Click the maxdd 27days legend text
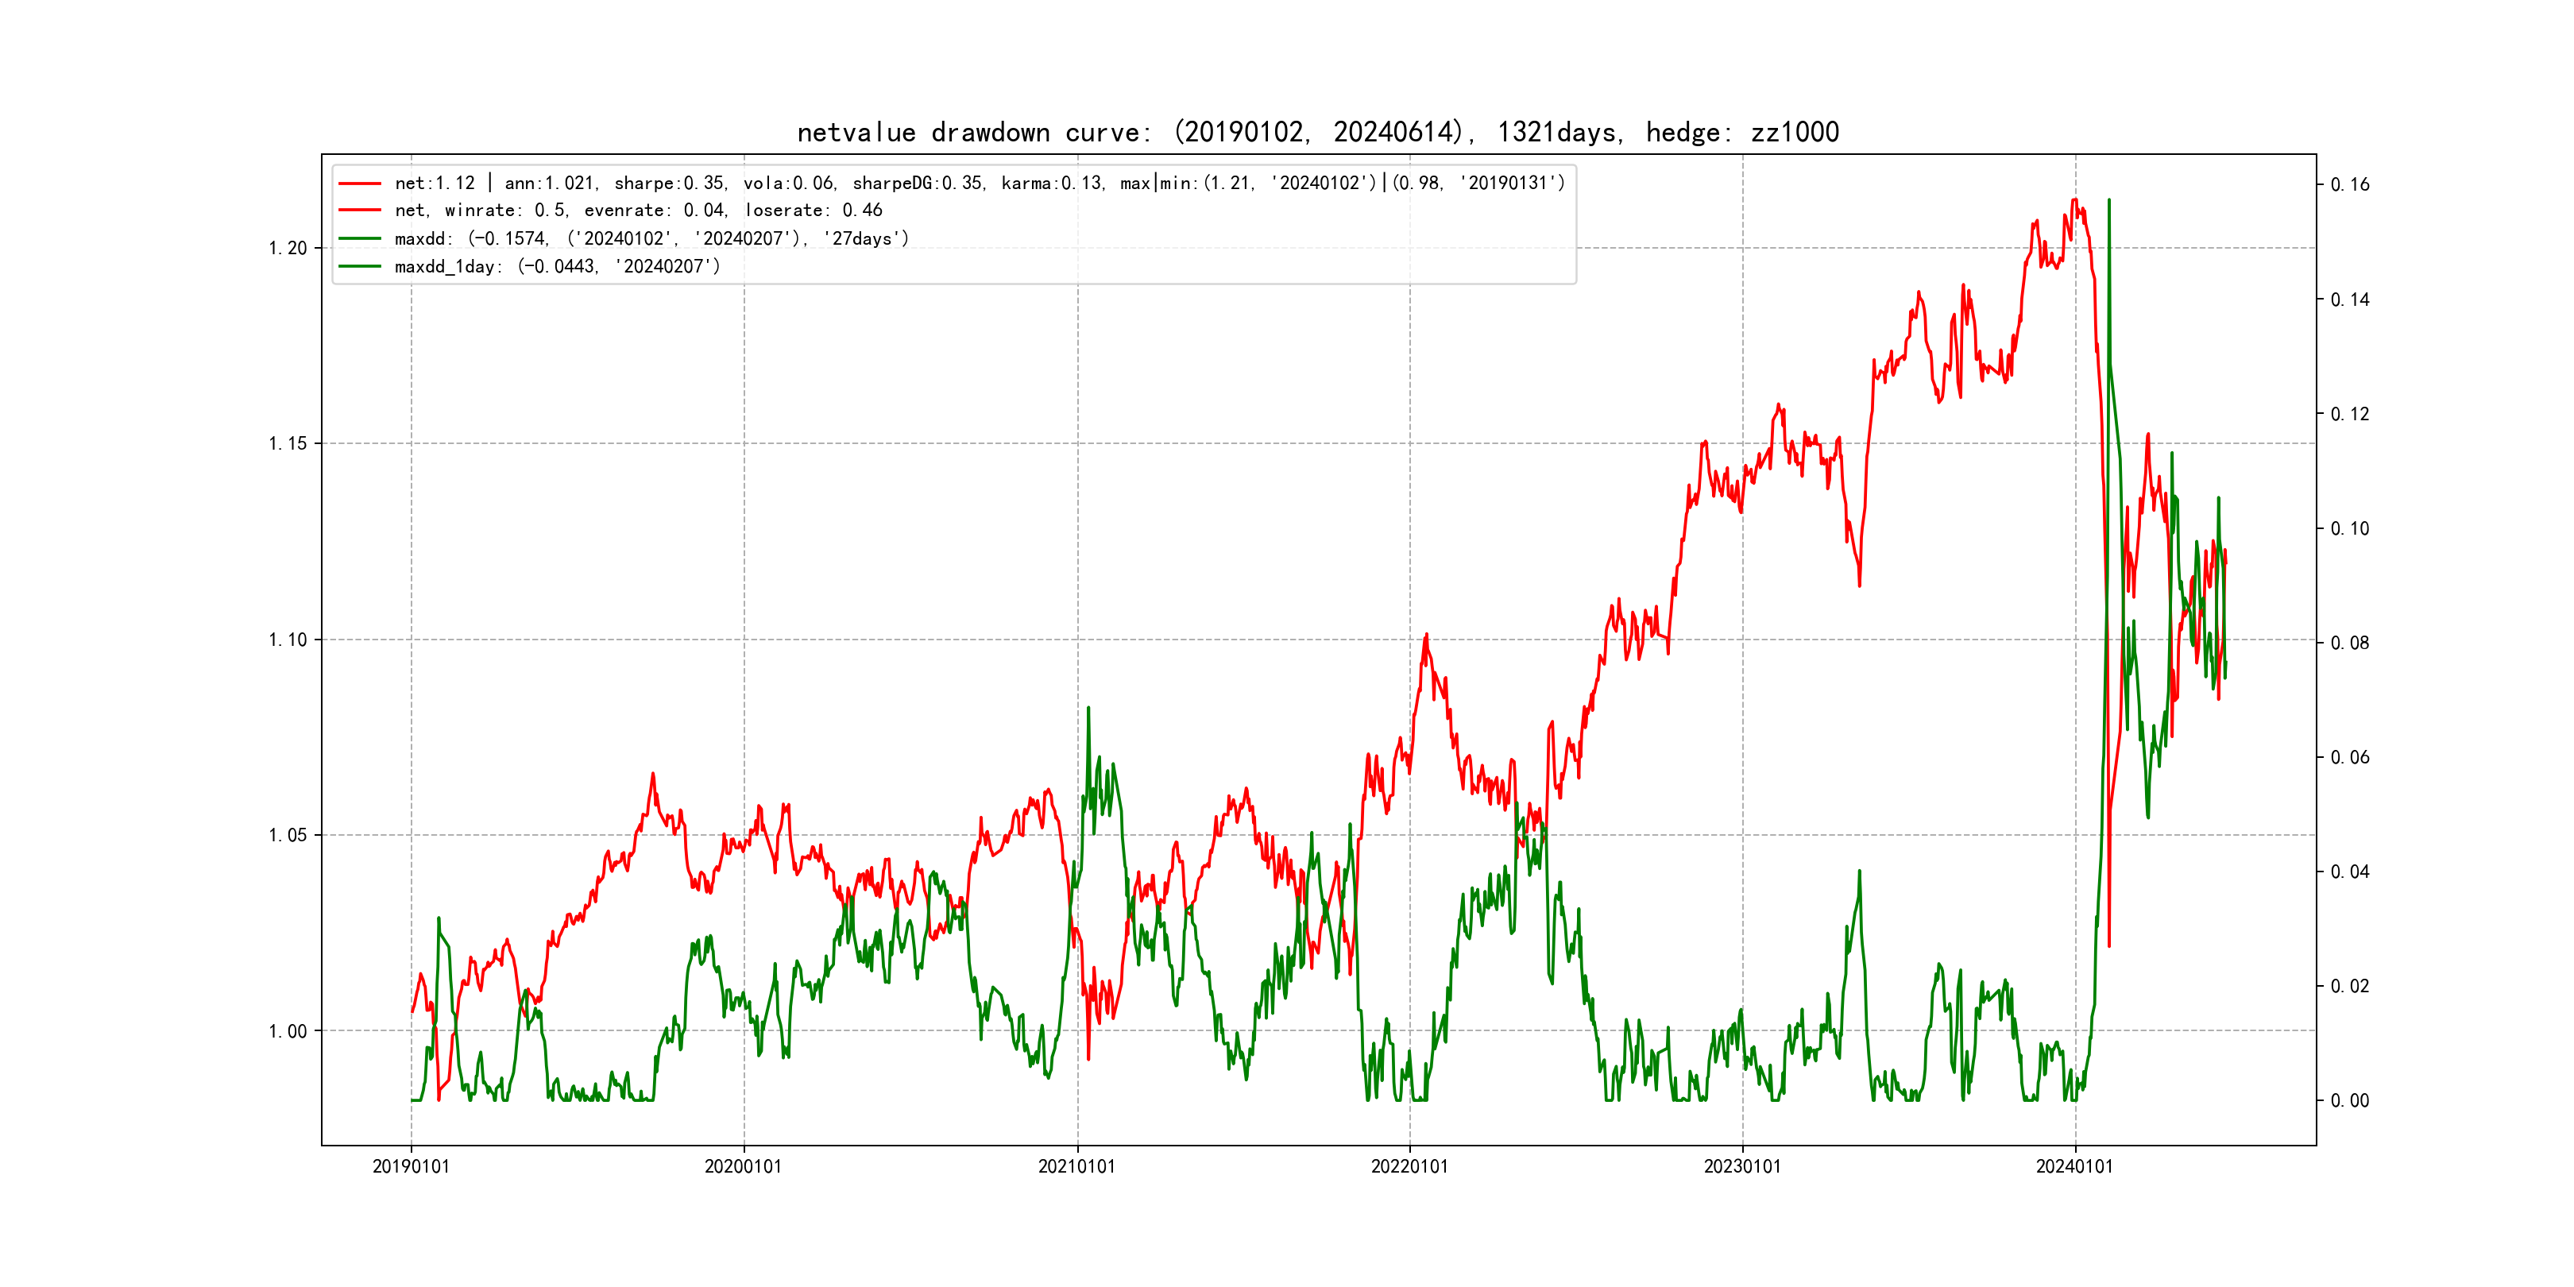The image size is (2574, 1287). [x=651, y=238]
